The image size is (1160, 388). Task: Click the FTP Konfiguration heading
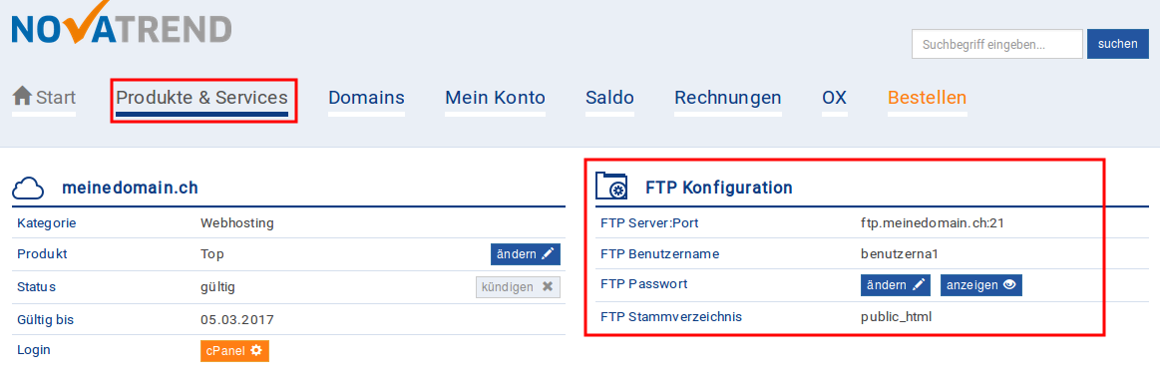719,188
